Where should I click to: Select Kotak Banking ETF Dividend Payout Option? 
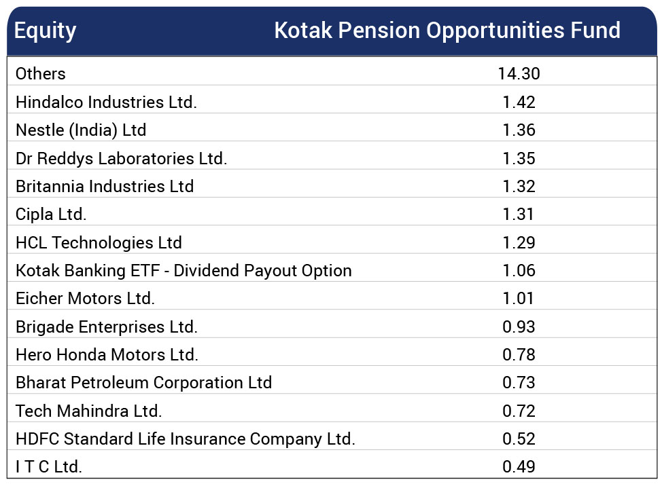coord(184,271)
